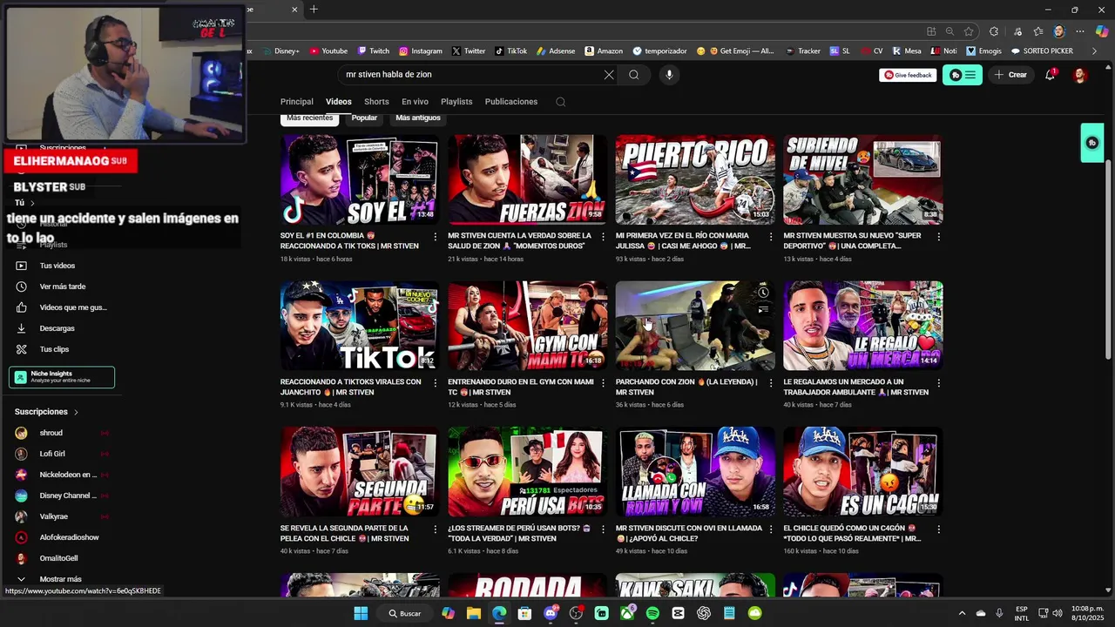Screen dimensions: 1115x627
Task: Switch to the Principal channel tab
Action: coord(296,102)
